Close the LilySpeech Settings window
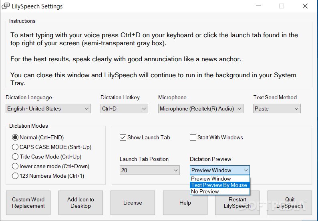This screenshot has height=221, width=318. pos(305,6)
